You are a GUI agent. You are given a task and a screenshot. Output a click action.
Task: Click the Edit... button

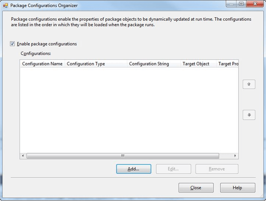pyautogui.click(x=173, y=169)
